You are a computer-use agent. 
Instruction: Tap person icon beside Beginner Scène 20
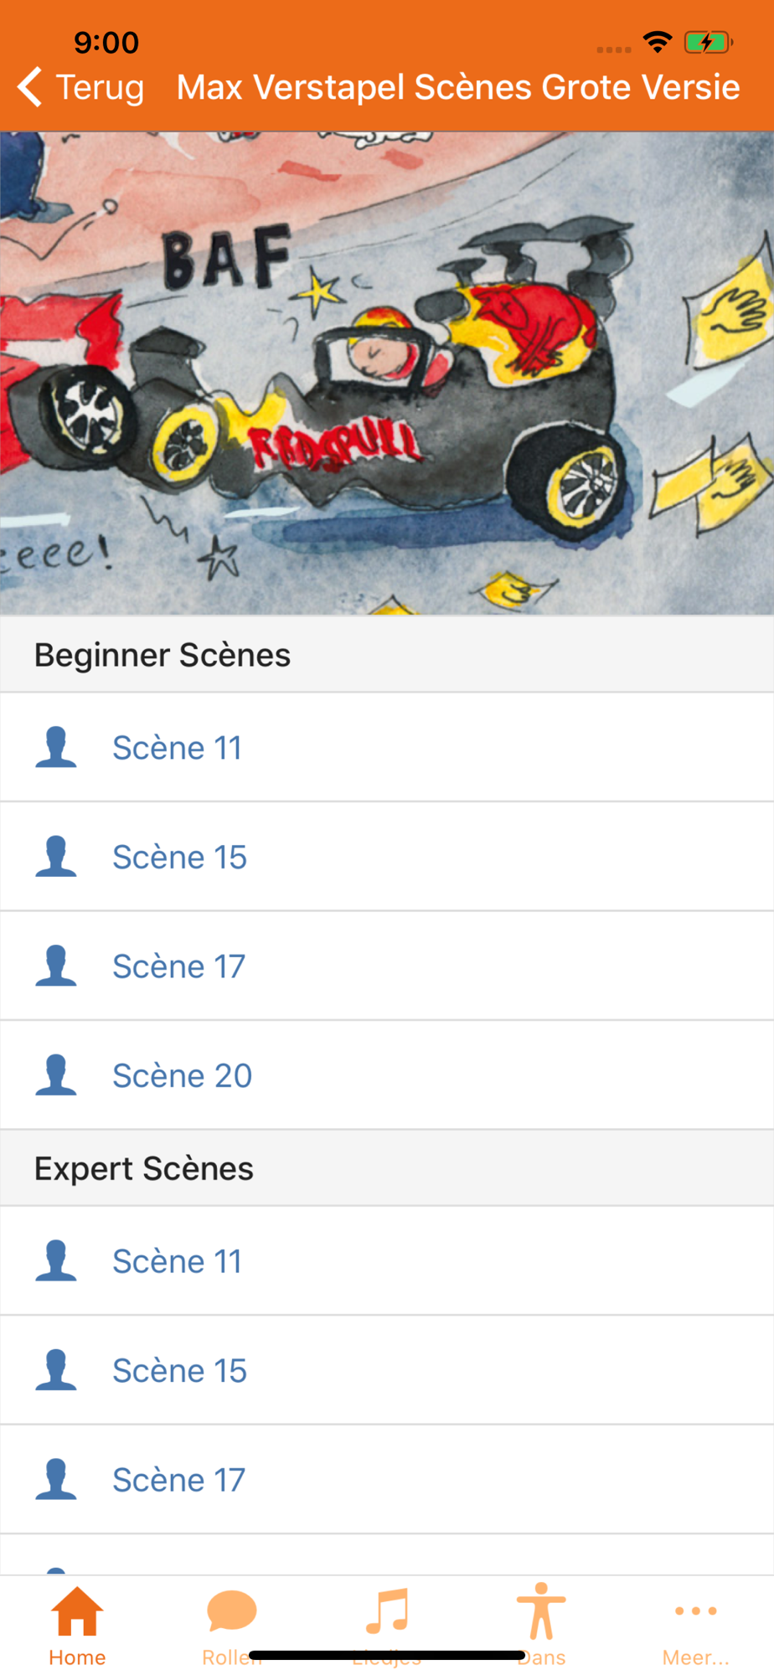tap(56, 1075)
